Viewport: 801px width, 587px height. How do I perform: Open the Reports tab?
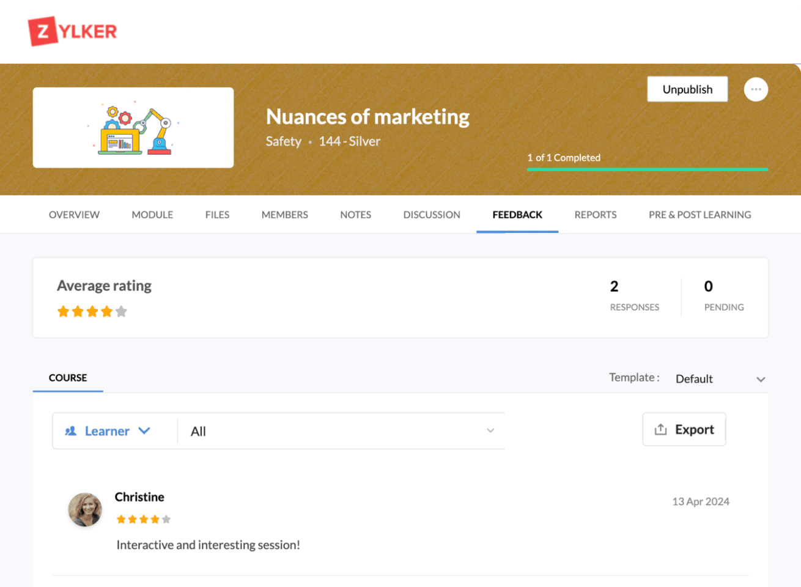595,215
